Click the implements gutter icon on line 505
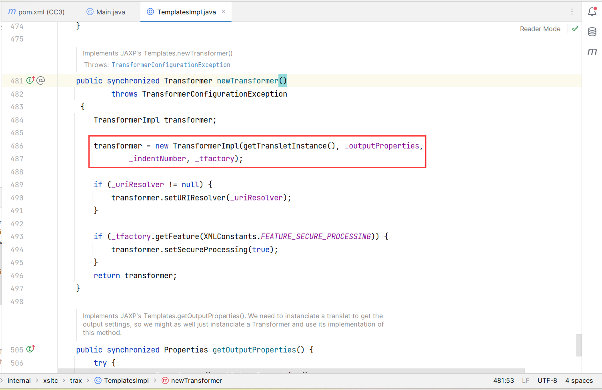602x390 pixels. 30,349
